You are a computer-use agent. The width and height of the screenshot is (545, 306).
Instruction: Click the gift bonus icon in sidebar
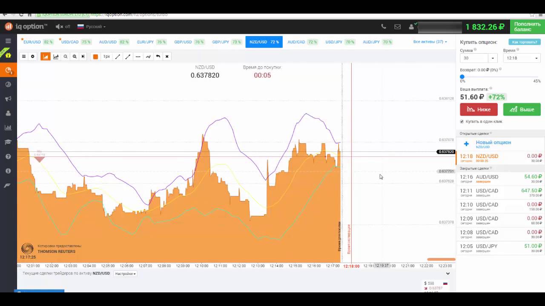(x=8, y=55)
